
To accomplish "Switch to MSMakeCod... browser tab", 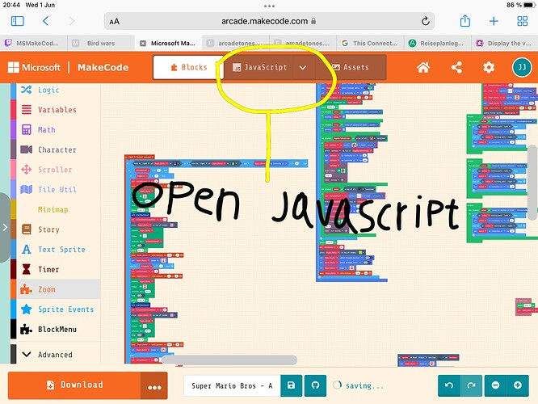I will 33,44.
